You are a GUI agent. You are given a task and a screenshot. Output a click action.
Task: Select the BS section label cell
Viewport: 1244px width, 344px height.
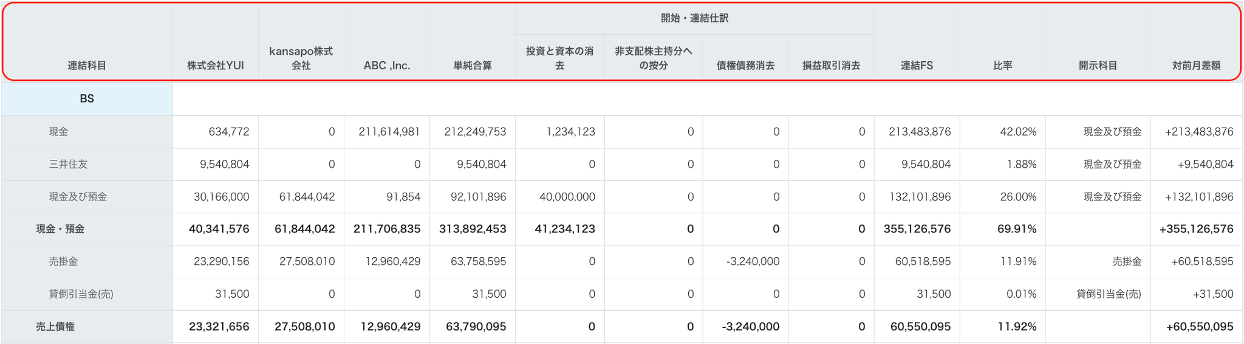87,98
